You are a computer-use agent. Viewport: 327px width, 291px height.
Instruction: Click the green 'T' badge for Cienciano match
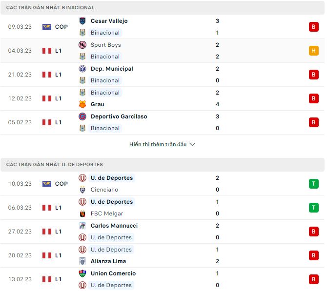313,184
